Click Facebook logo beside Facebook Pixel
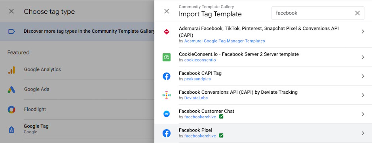Image resolution: width=372 pixels, height=143 pixels. (167, 133)
